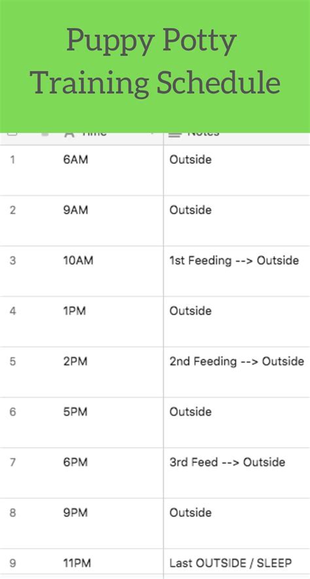Click the 1PM time cell
This screenshot has height=579, width=310.
111,322
